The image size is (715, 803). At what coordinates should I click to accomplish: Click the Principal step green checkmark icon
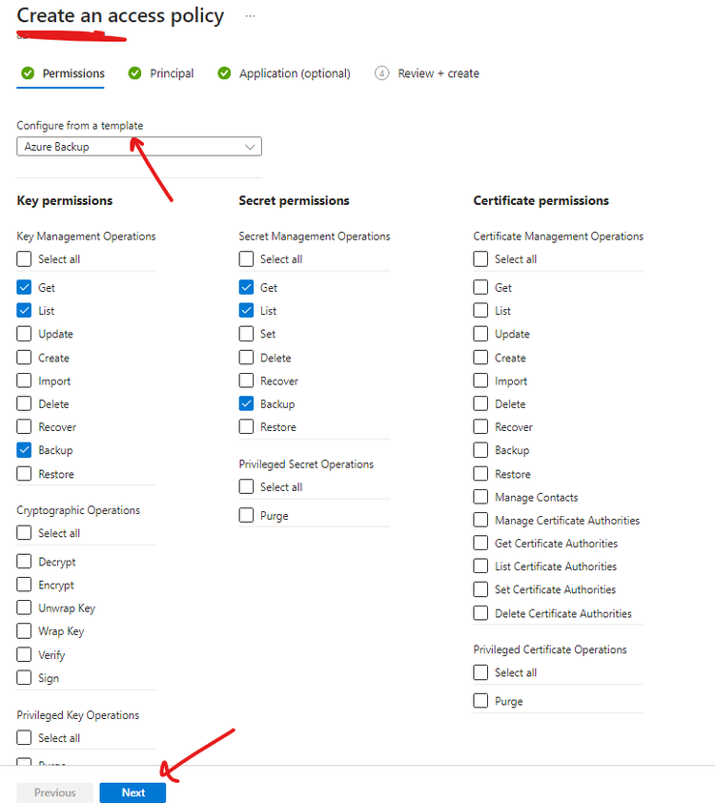[x=134, y=73]
